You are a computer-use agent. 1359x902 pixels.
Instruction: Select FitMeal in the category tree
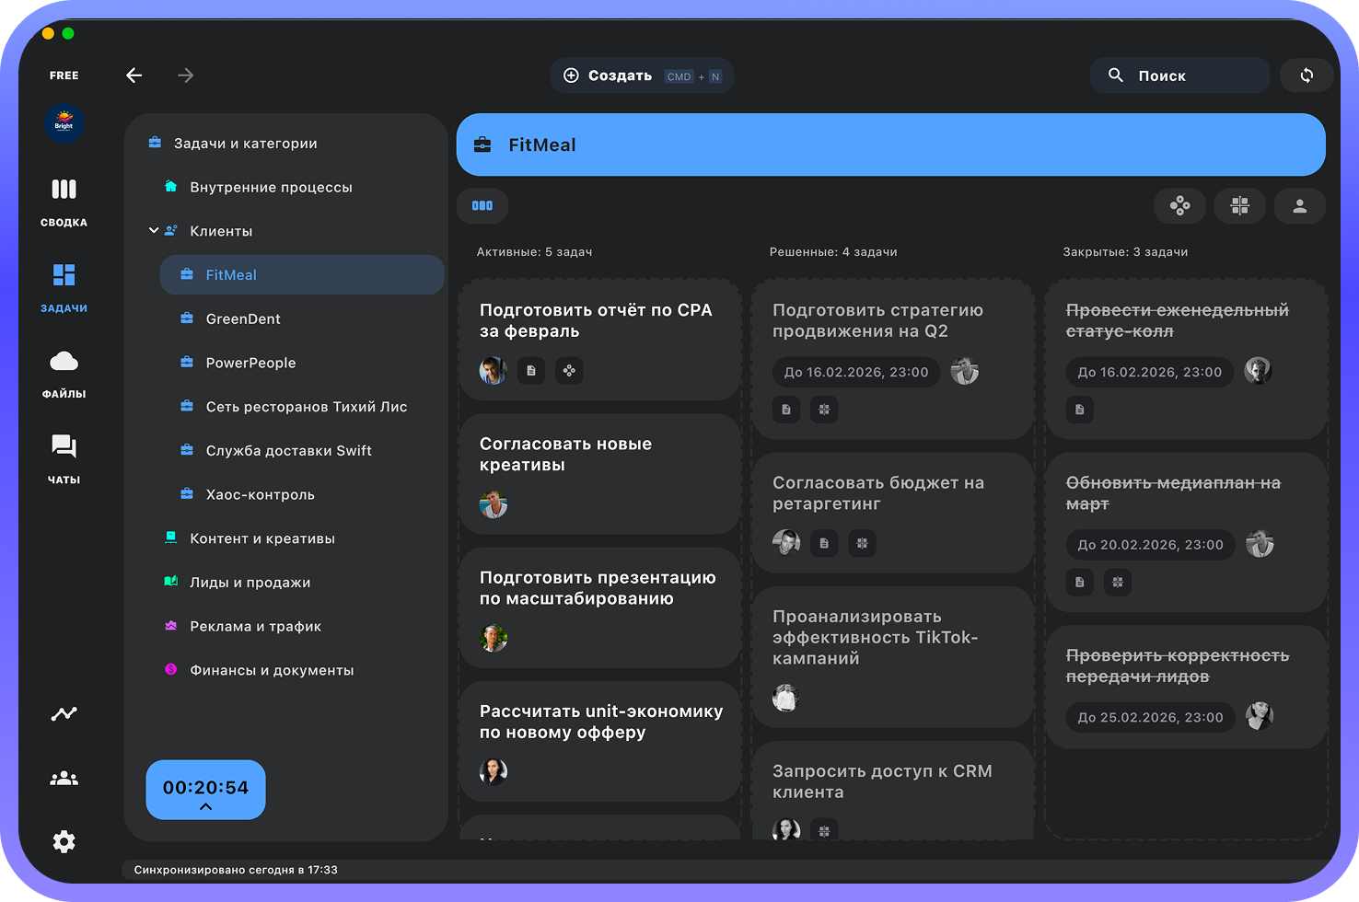[x=302, y=274]
